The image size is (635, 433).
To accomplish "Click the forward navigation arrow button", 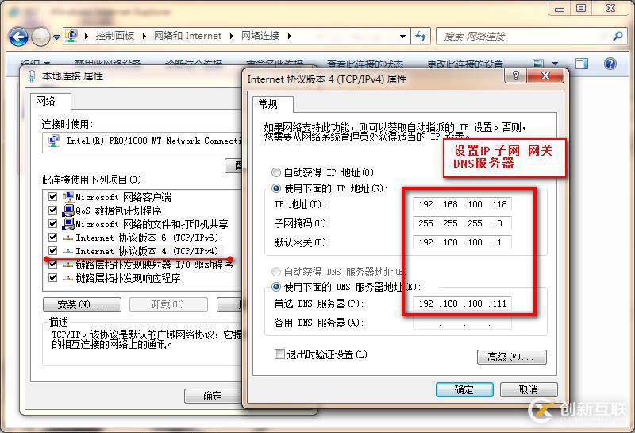I will pyautogui.click(x=40, y=37).
